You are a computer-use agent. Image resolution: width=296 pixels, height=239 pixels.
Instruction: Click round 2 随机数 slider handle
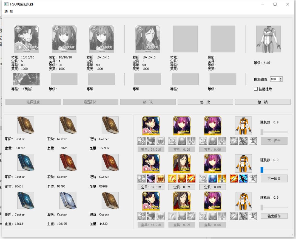[262, 170]
